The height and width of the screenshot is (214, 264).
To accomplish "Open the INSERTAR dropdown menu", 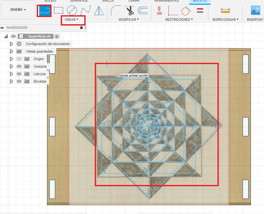I will 255,20.
